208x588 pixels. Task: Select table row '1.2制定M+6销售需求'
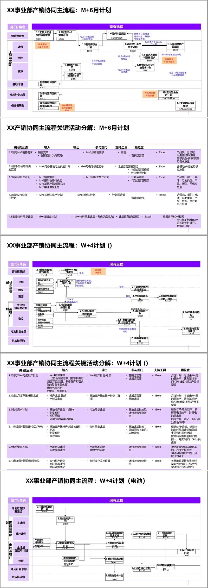point(104,157)
